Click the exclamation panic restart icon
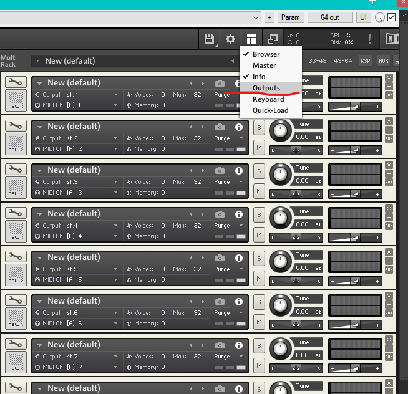This screenshot has width=408, height=394. coord(369,39)
